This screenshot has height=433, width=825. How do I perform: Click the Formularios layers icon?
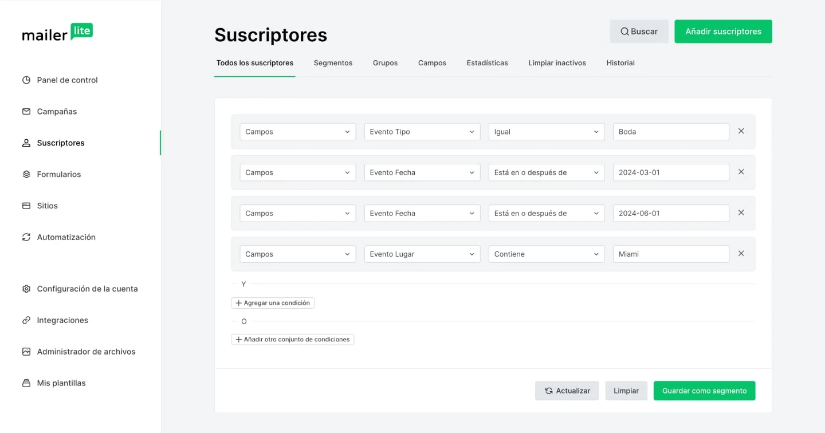coord(26,174)
